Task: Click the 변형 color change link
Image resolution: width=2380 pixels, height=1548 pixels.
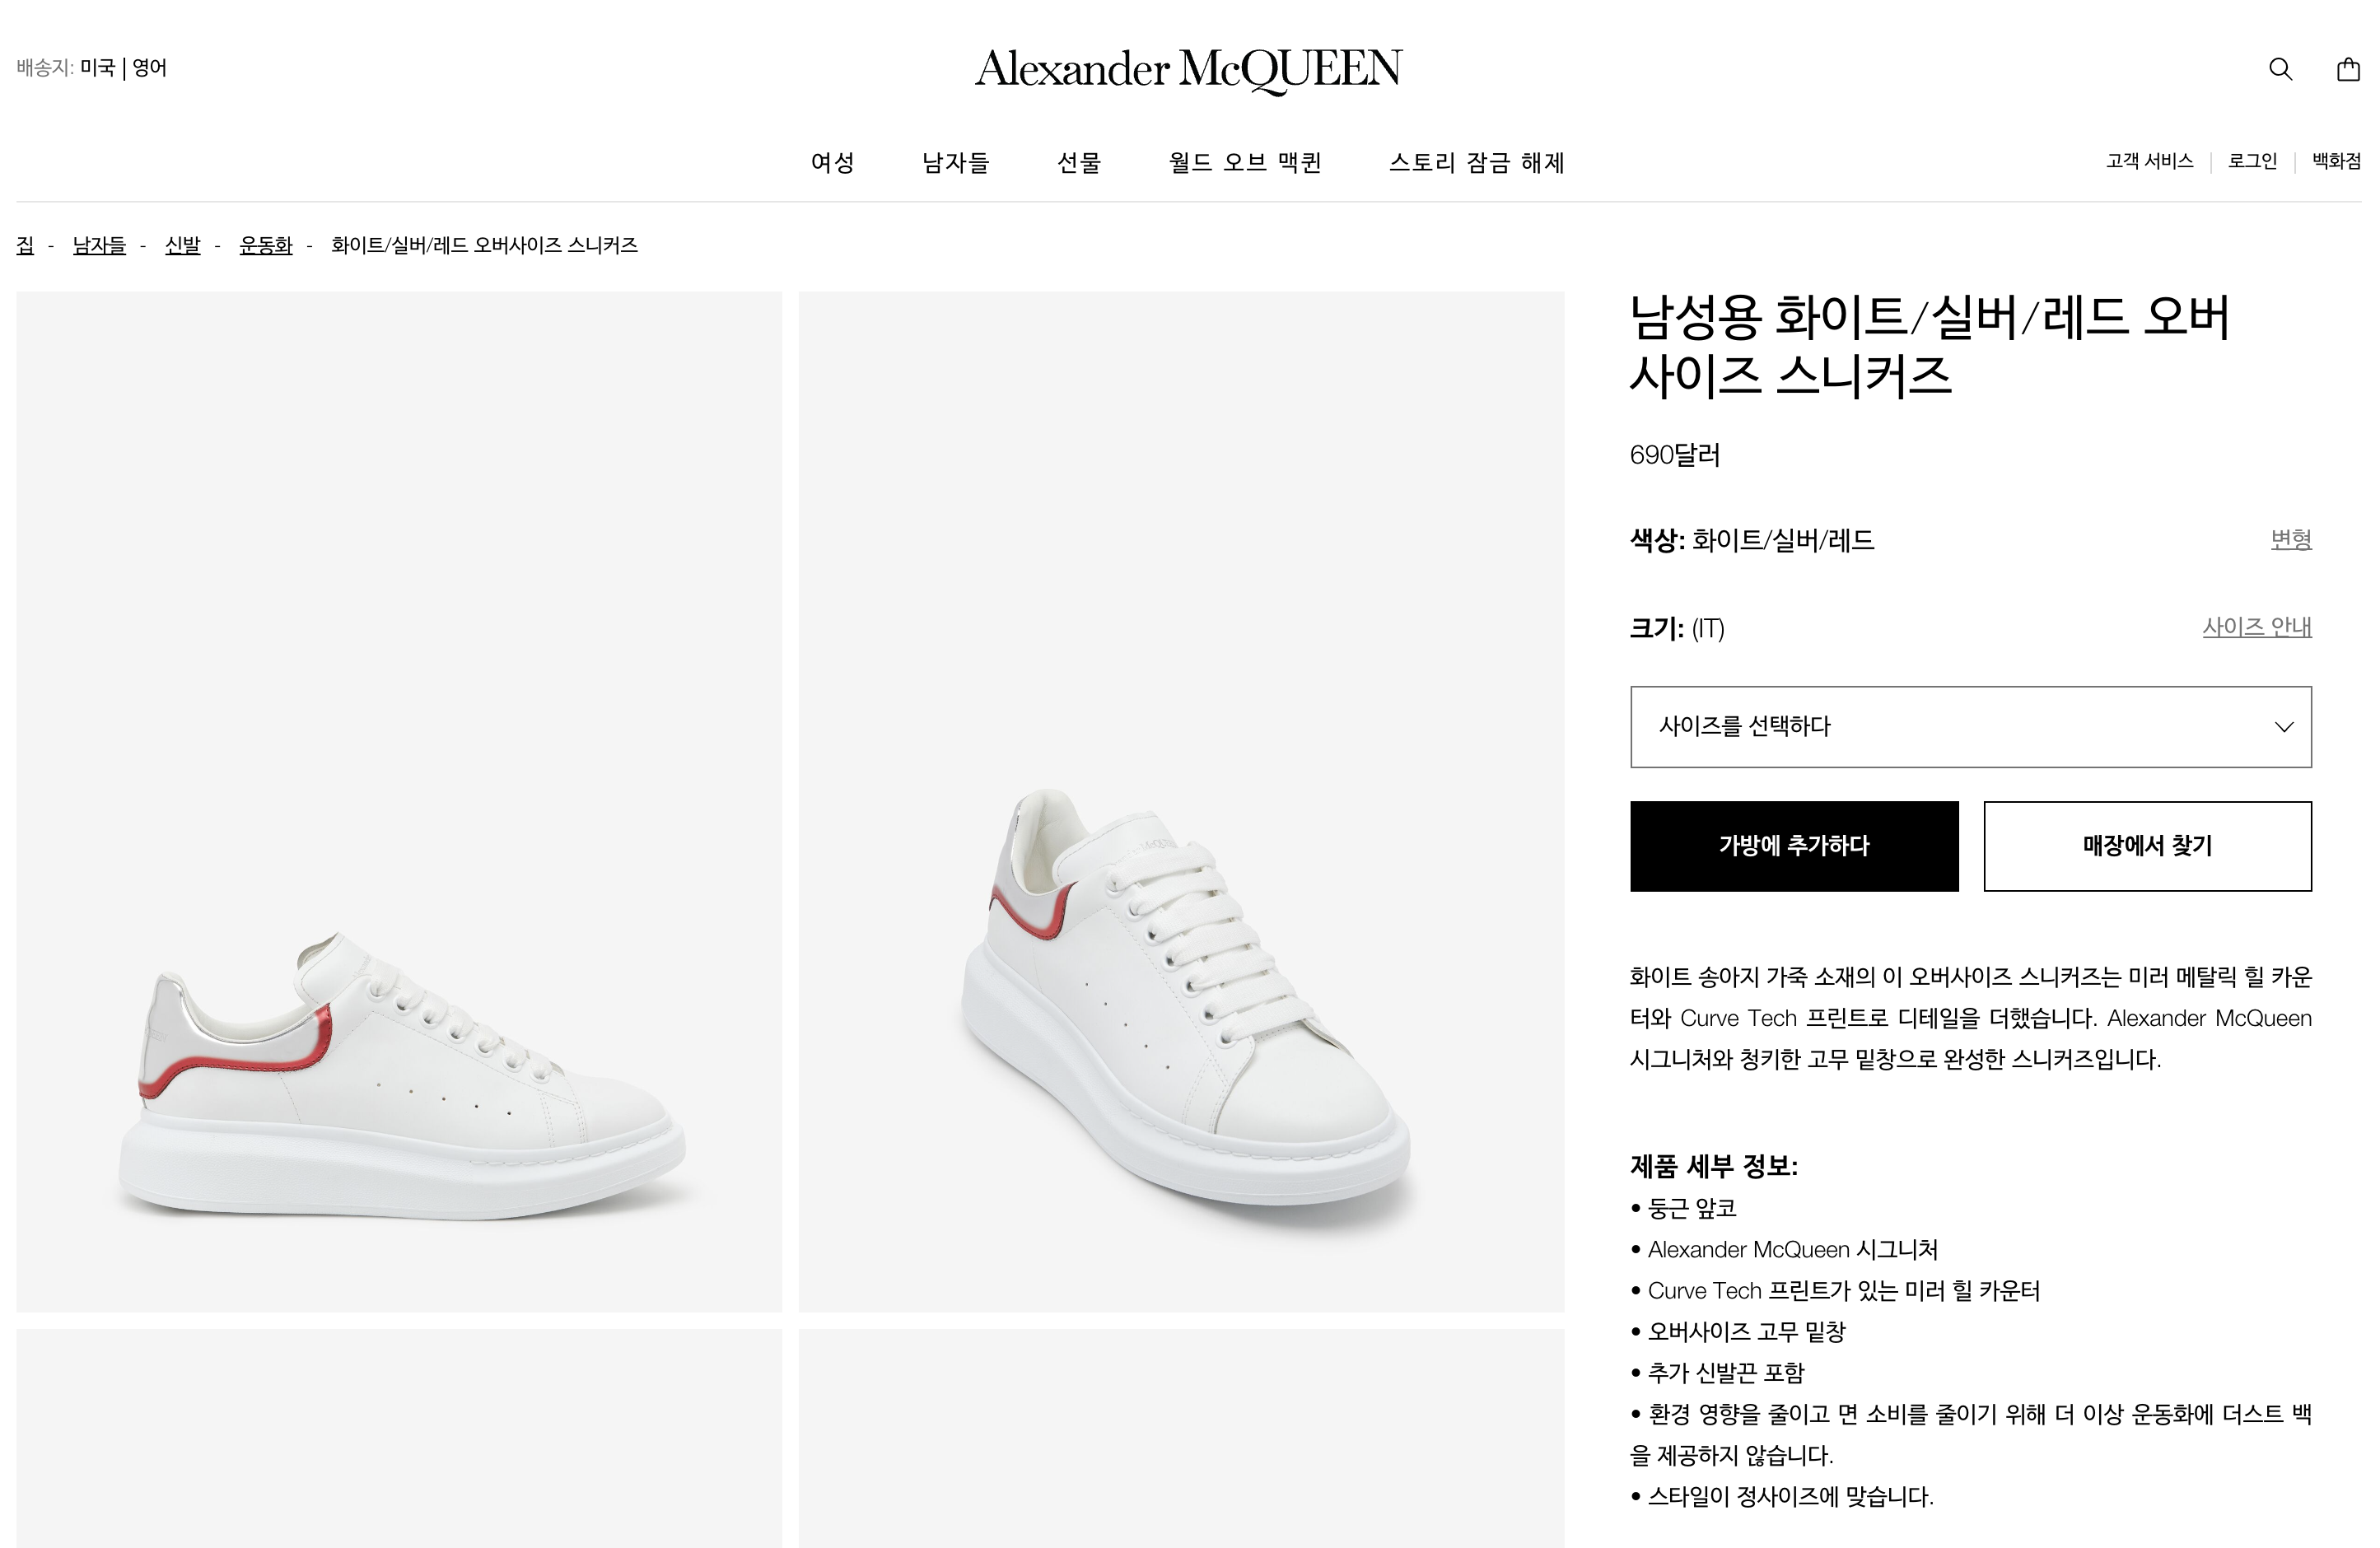Action: pos(2290,540)
